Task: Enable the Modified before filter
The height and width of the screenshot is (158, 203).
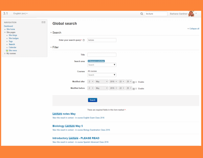Action: [136, 89]
